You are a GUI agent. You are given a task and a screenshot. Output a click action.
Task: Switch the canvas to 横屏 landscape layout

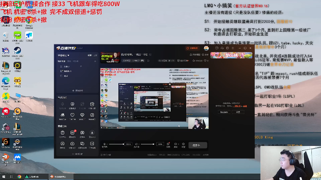coord(89,55)
